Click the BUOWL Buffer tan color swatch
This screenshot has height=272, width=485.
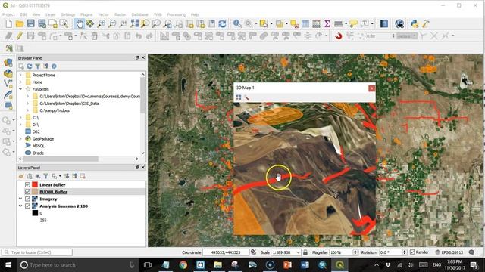tap(35, 192)
